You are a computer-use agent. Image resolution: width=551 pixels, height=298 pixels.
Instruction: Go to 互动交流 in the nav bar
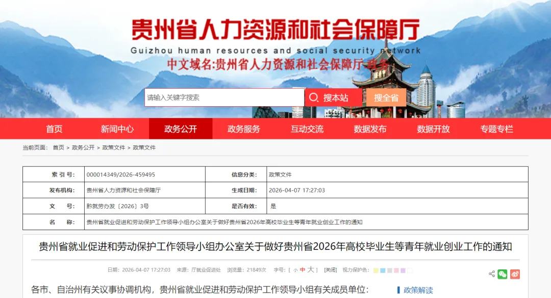pos(307,129)
